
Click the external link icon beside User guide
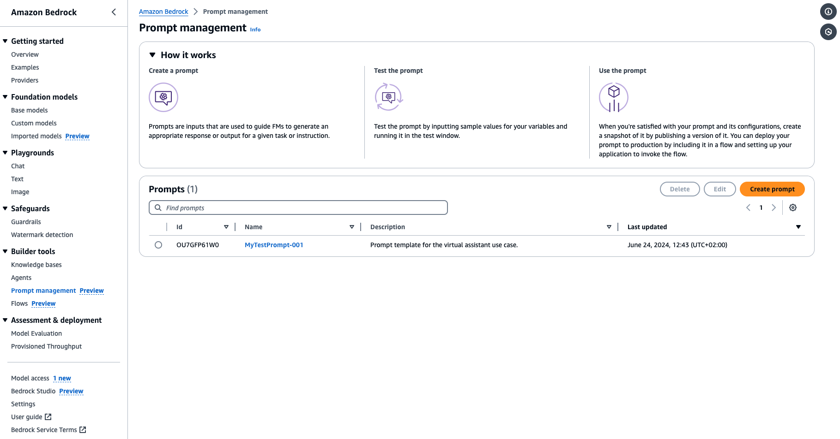[x=48, y=417]
